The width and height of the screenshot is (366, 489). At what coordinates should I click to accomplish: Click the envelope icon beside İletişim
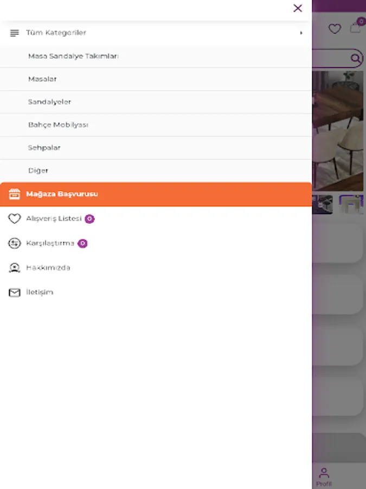(14, 292)
